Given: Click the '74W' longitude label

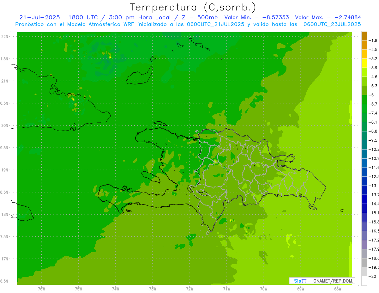Looking at the screenshot, I should pos(116,289).
